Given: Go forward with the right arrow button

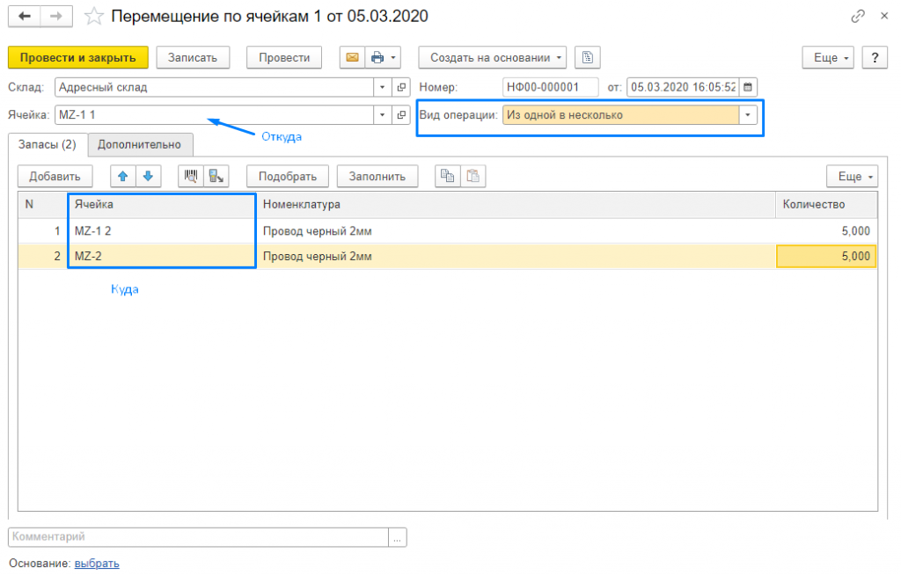Looking at the screenshot, I should click(56, 16).
